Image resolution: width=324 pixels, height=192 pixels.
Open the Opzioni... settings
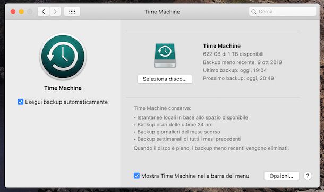point(281,176)
